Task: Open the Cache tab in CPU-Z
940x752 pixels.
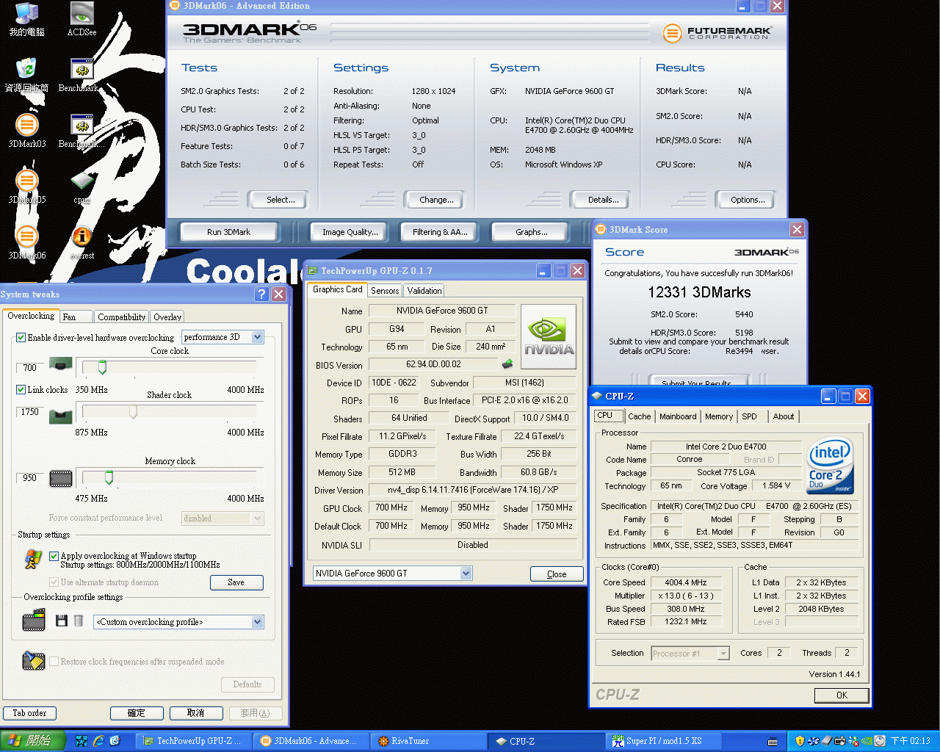Action: point(639,416)
